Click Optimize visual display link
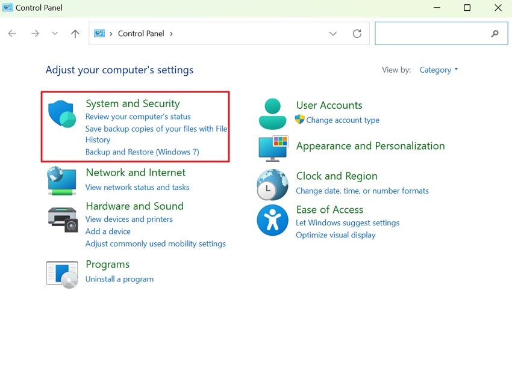Image resolution: width=512 pixels, height=380 pixels. (x=336, y=235)
